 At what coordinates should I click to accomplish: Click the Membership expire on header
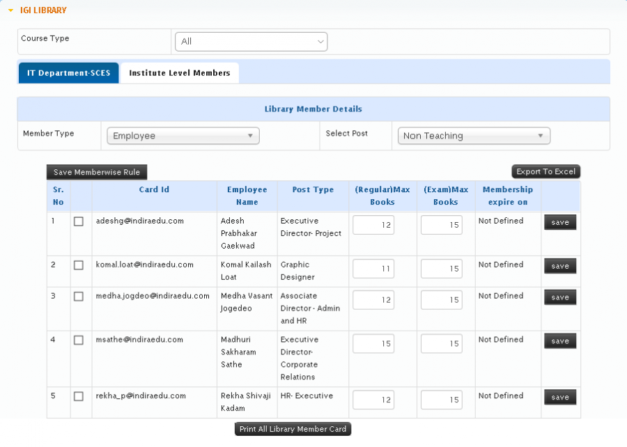[508, 196]
